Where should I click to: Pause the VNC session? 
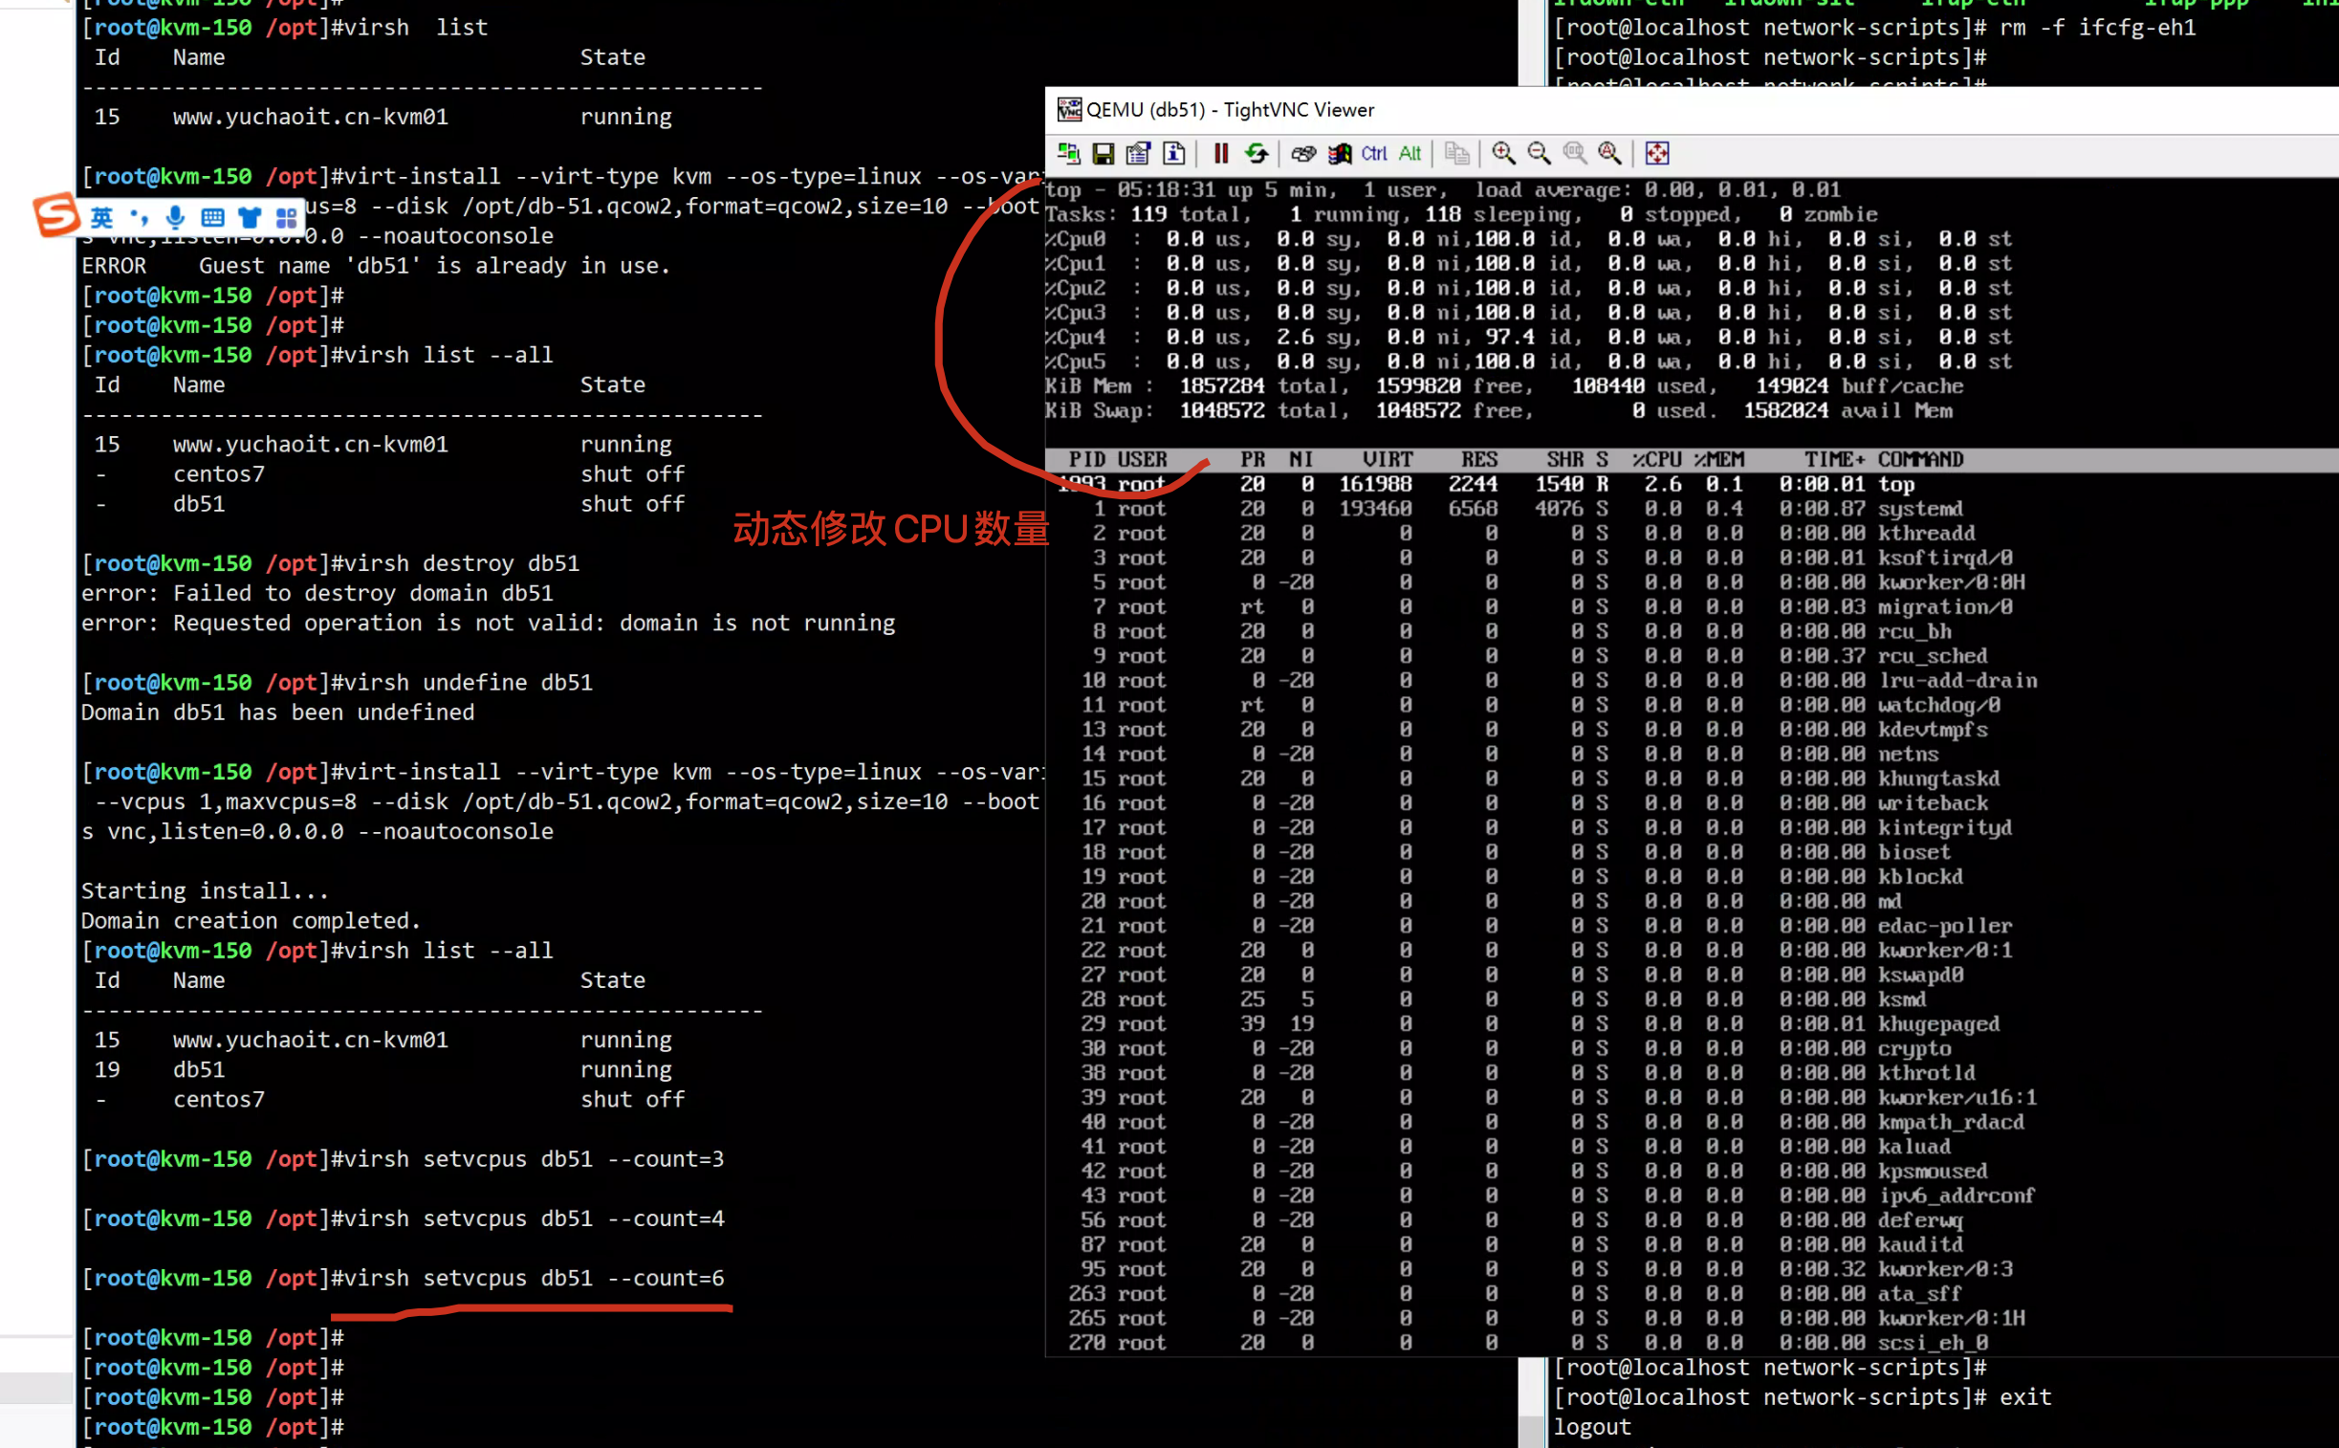(x=1221, y=153)
